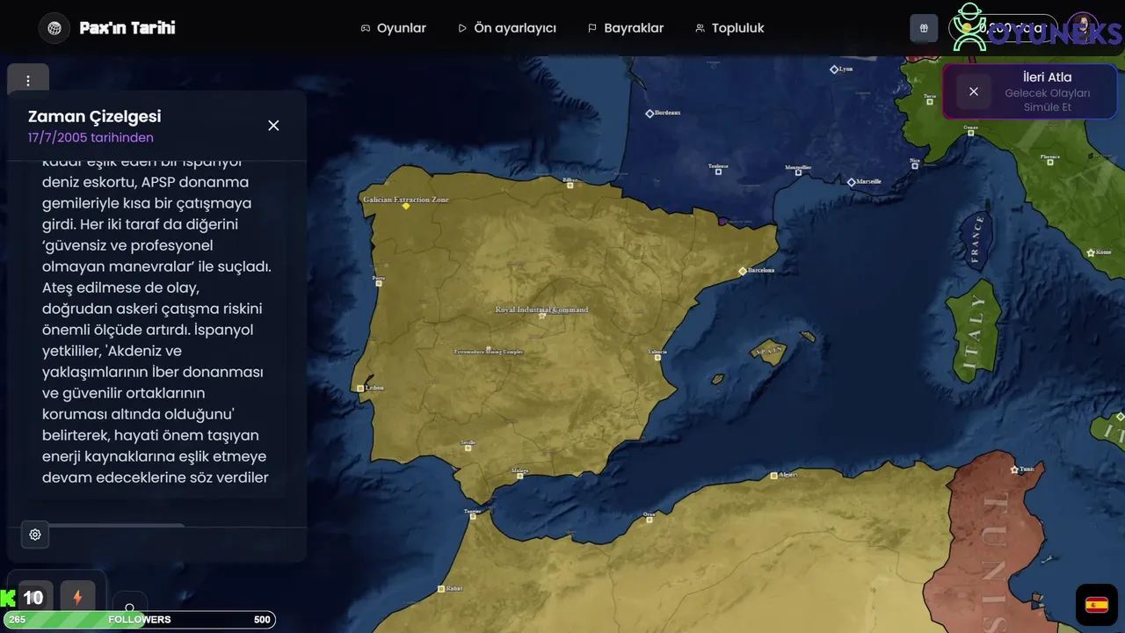Click the İleri Atla simulate button

point(1047,91)
